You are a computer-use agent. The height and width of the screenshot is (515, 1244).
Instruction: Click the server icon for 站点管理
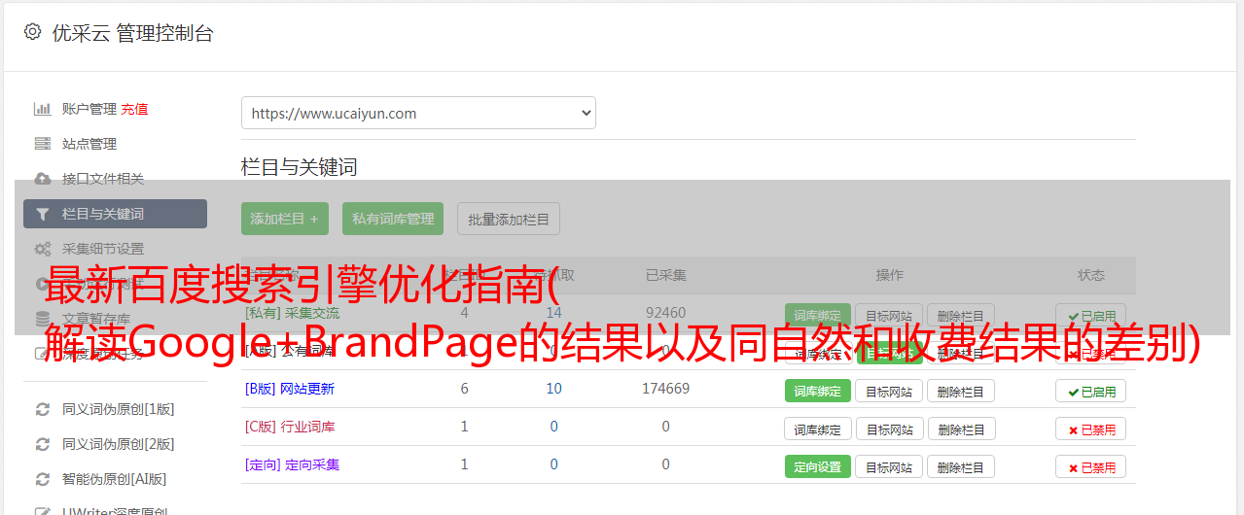coord(42,144)
